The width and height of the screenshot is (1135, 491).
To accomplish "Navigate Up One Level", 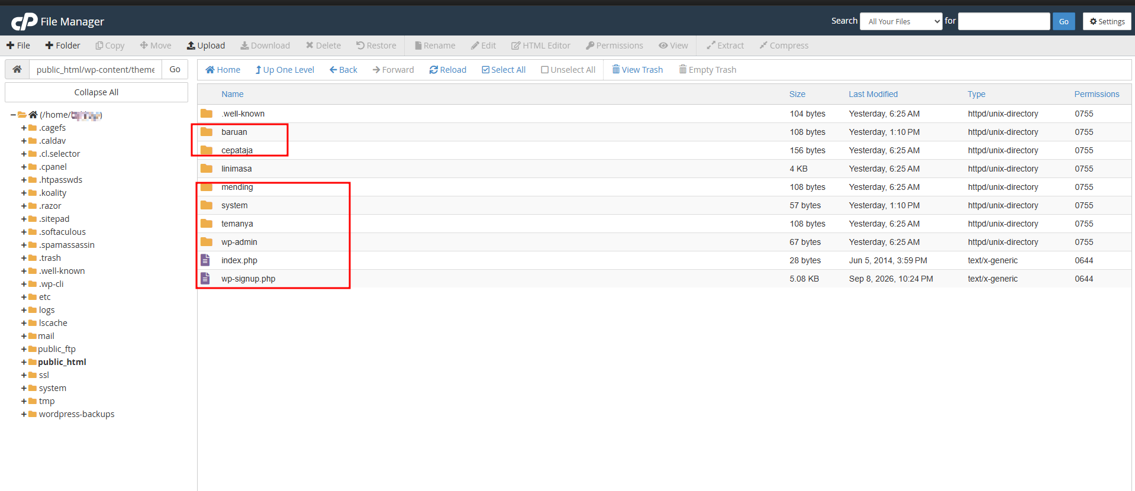I will point(285,70).
